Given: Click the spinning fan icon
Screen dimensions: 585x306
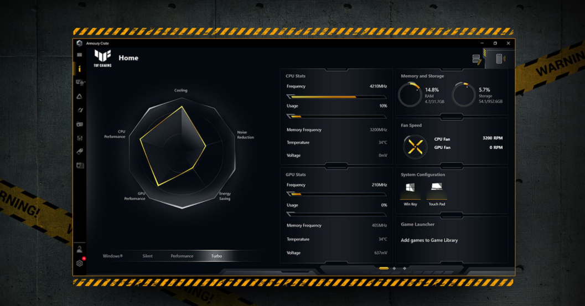Looking at the screenshot, I should 415,147.
